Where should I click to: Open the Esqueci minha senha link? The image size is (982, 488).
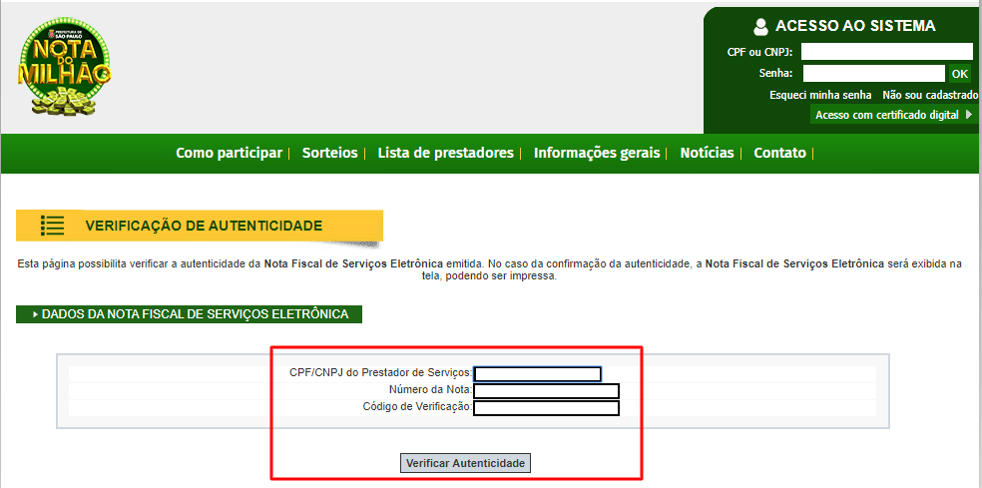coord(819,95)
